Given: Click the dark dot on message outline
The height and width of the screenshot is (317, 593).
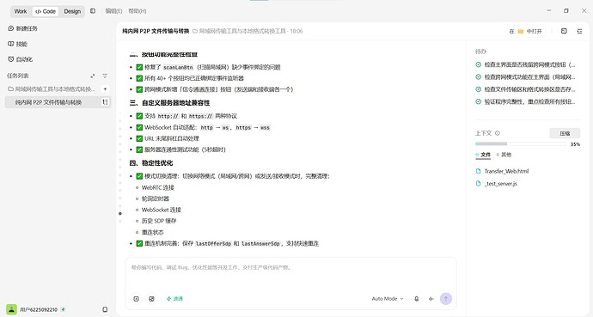Looking at the screenshot, I should coord(120,213).
